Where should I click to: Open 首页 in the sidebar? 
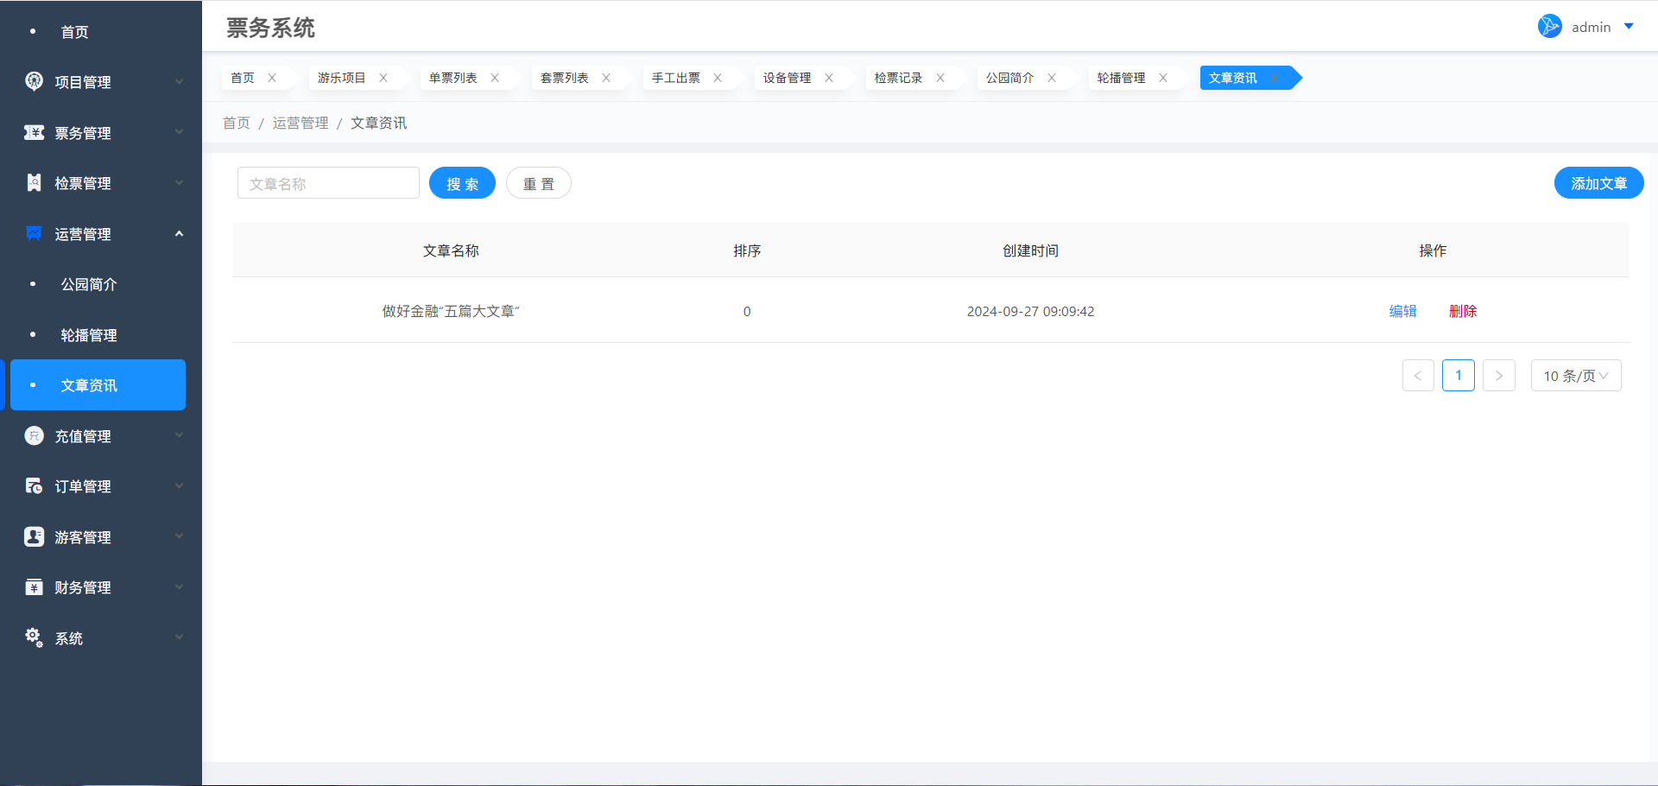click(74, 32)
